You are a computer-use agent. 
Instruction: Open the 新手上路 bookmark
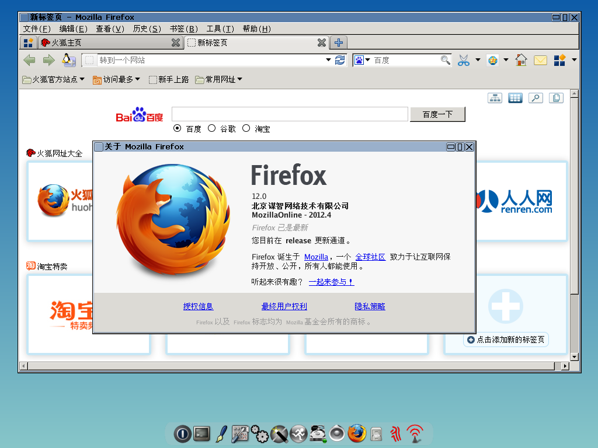tap(169, 79)
